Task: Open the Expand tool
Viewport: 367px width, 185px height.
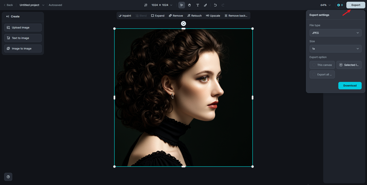Action: [x=158, y=16]
